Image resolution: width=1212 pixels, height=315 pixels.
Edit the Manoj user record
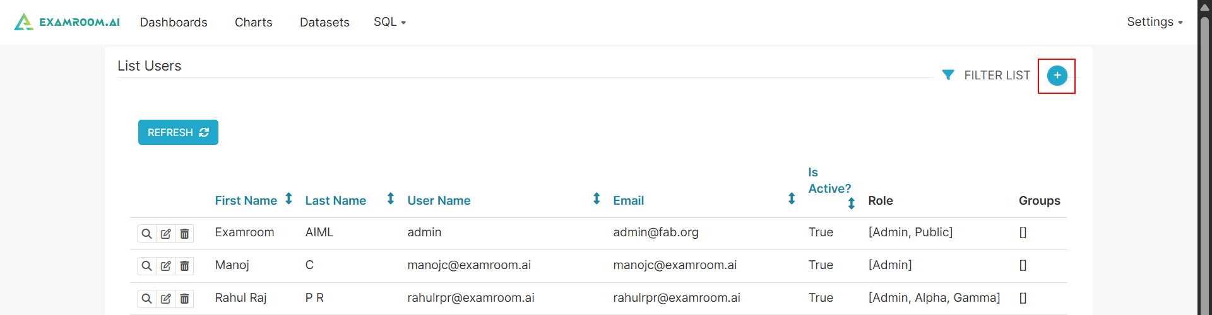click(165, 266)
